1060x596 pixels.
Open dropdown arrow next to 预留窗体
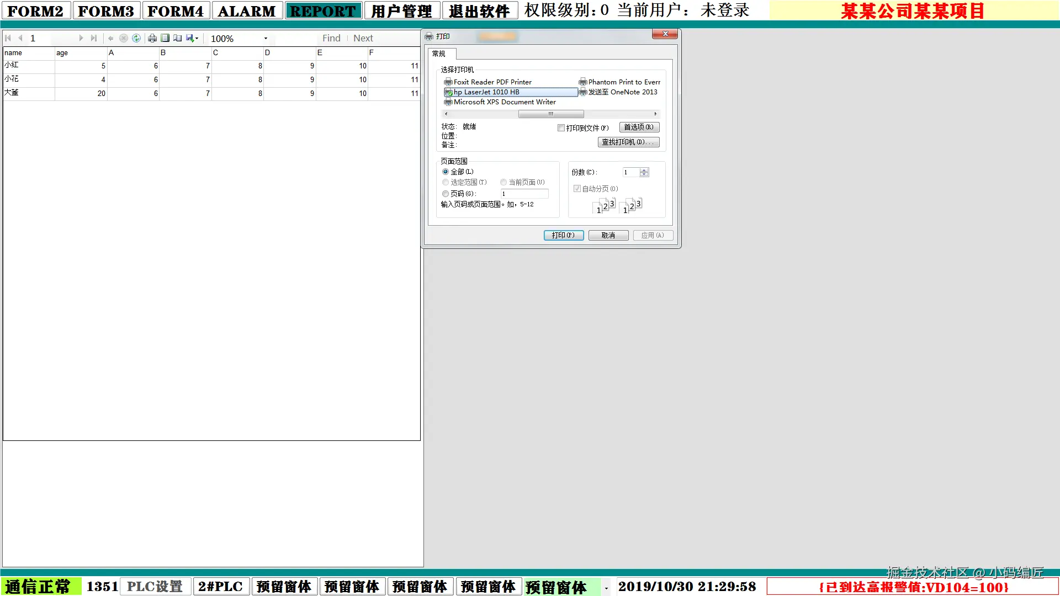pos(606,588)
